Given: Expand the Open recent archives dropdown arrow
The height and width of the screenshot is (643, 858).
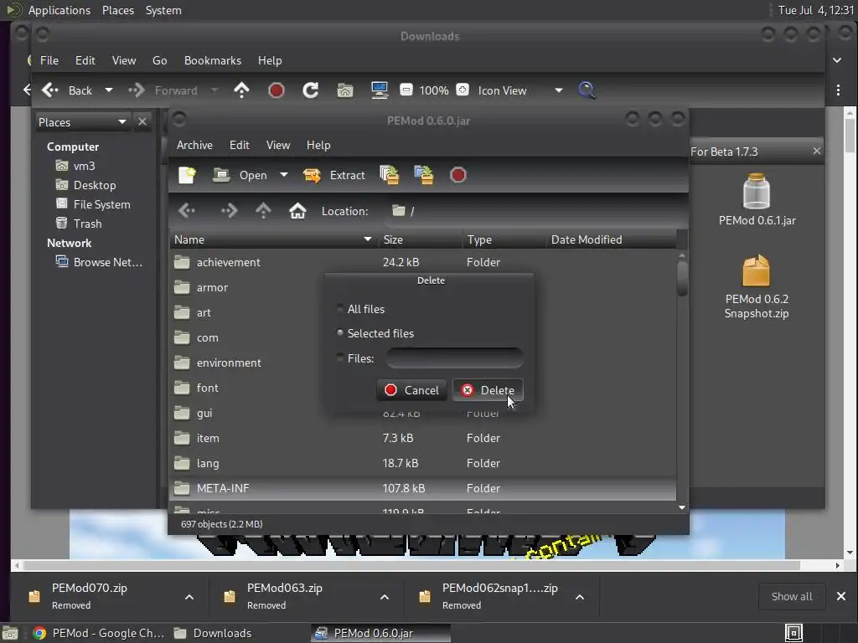Looking at the screenshot, I should 283,175.
